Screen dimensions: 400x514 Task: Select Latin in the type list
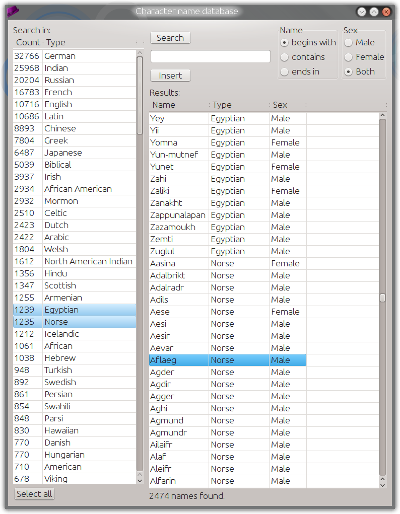75,116
